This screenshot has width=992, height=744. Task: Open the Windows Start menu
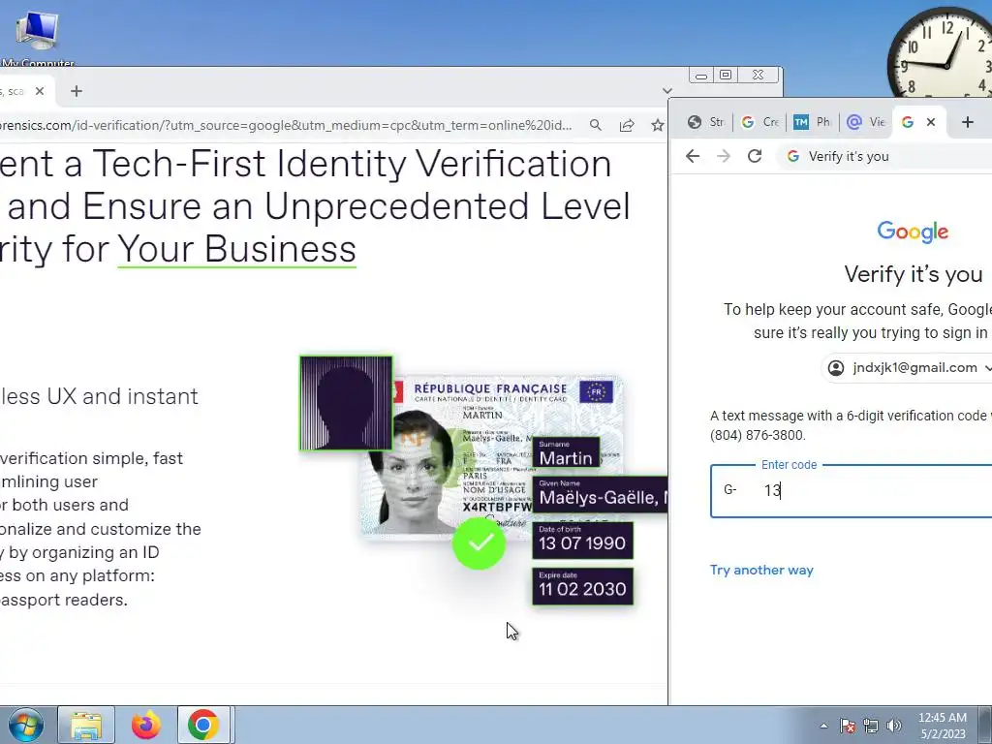click(x=25, y=725)
